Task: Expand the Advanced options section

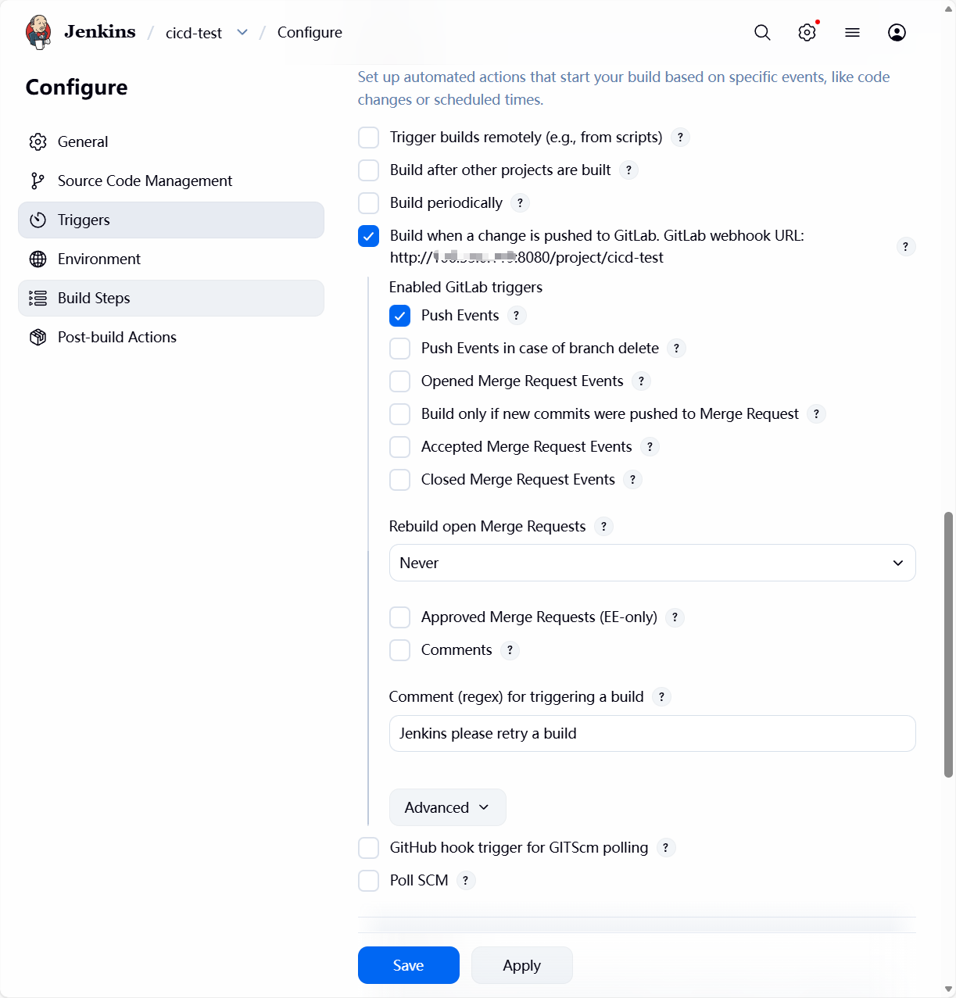Action: pyautogui.click(x=447, y=807)
